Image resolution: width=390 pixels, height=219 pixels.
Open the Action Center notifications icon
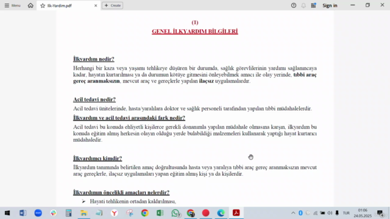click(380, 213)
